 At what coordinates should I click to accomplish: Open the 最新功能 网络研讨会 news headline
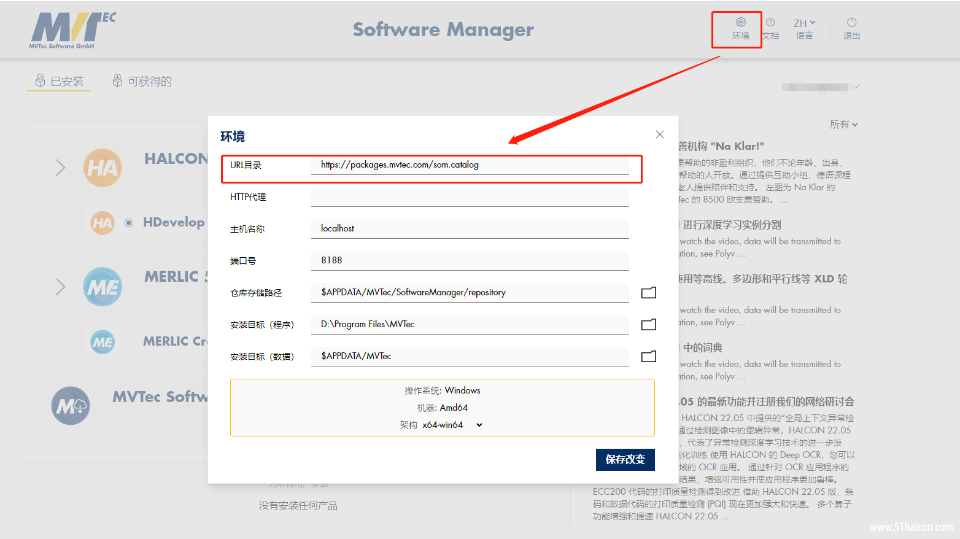(767, 401)
